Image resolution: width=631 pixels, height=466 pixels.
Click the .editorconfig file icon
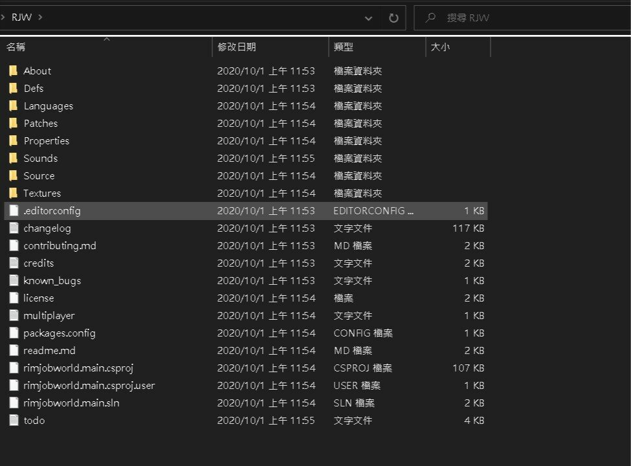(14, 210)
